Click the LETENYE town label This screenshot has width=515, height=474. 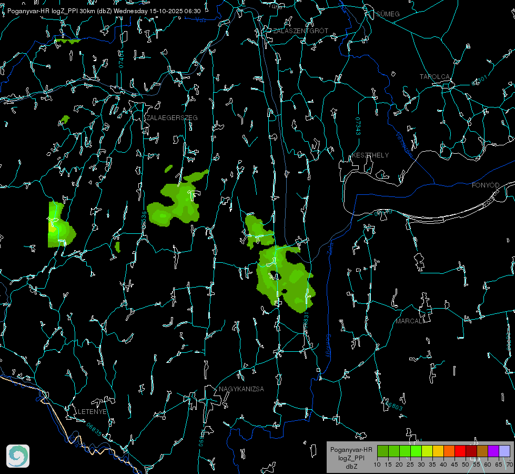[x=92, y=411]
